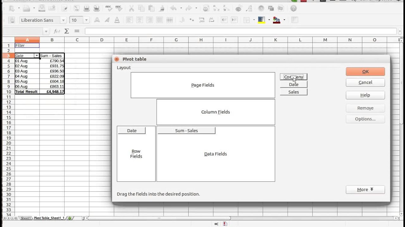Click the Cancel button
The height and width of the screenshot is (227, 405).
pos(365,82)
